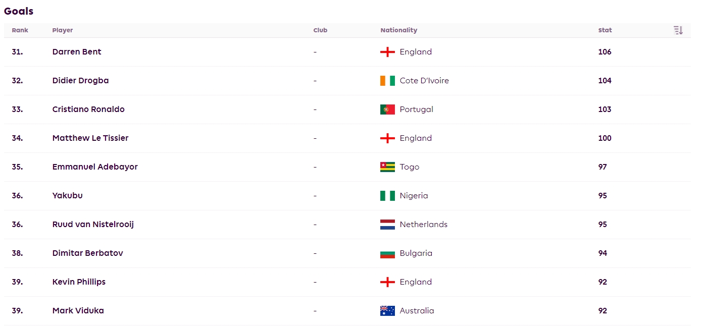The height and width of the screenshot is (328, 702).
Task: Click Dimitar Berbatov's name
Action: [88, 253]
